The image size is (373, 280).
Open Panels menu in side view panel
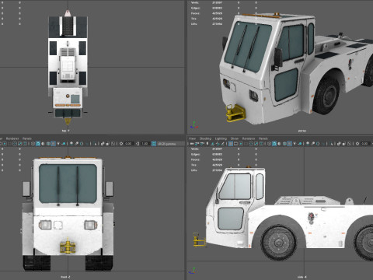[x=263, y=138]
